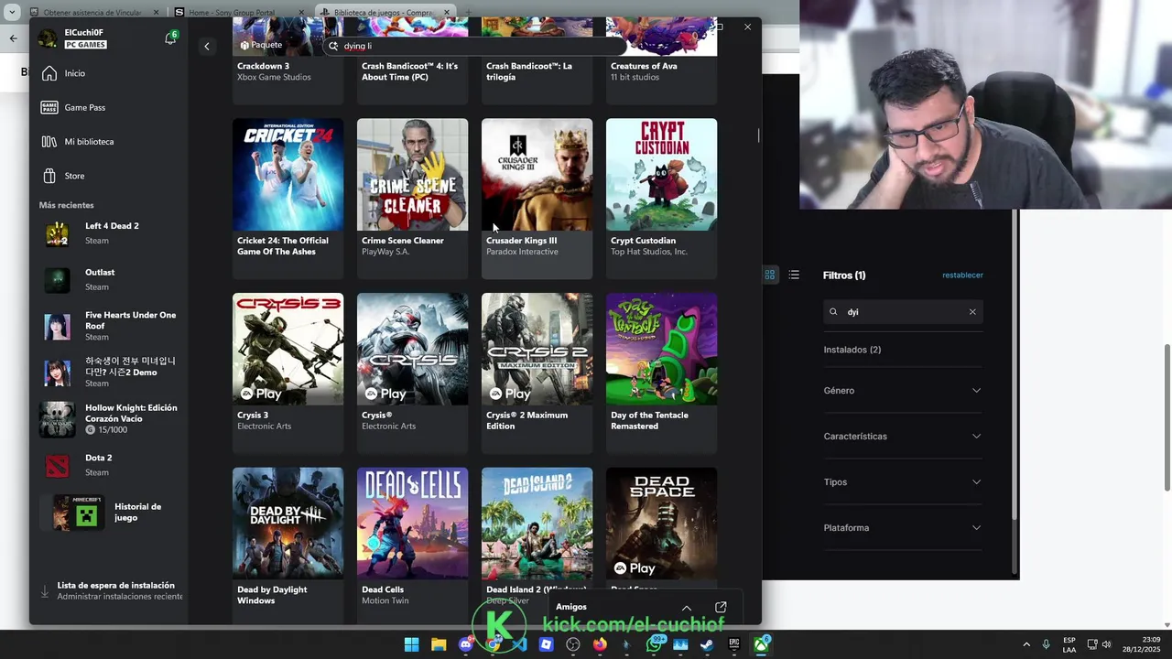Click the install queue download icon

click(x=45, y=592)
